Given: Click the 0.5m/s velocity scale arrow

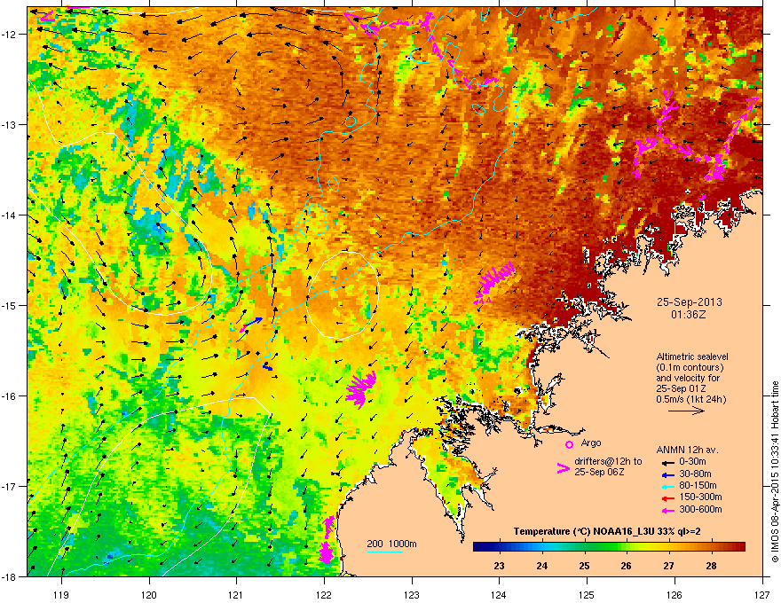Looking at the screenshot, I should [x=686, y=411].
